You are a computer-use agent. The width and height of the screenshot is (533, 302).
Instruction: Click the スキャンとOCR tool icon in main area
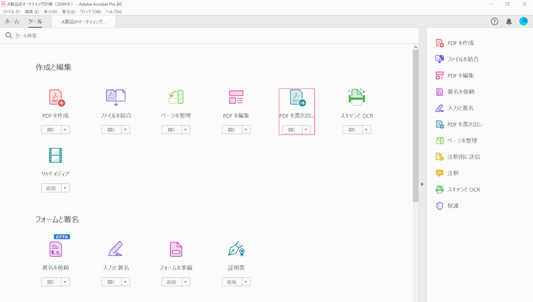tap(356, 97)
